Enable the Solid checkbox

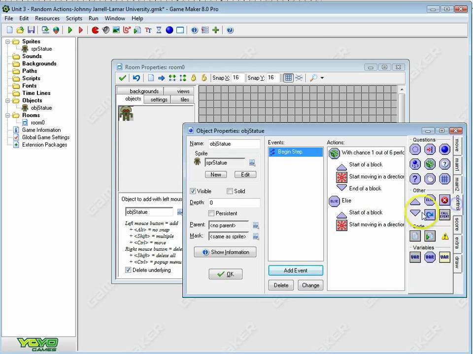(230, 191)
